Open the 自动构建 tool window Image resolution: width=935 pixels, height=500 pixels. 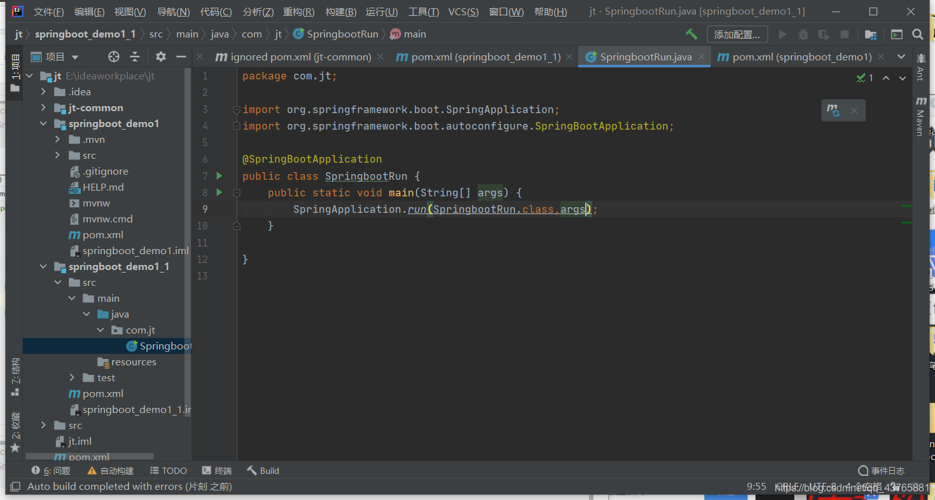[x=111, y=471]
